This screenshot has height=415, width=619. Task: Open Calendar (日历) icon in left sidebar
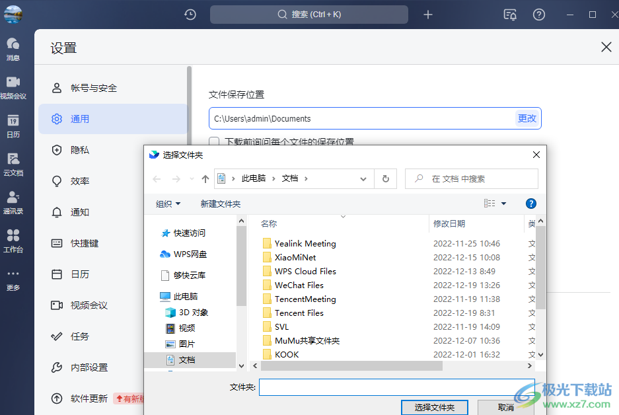[13, 126]
